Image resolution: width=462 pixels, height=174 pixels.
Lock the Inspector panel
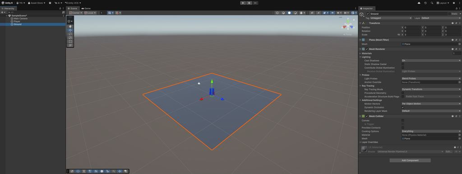pos(457,9)
